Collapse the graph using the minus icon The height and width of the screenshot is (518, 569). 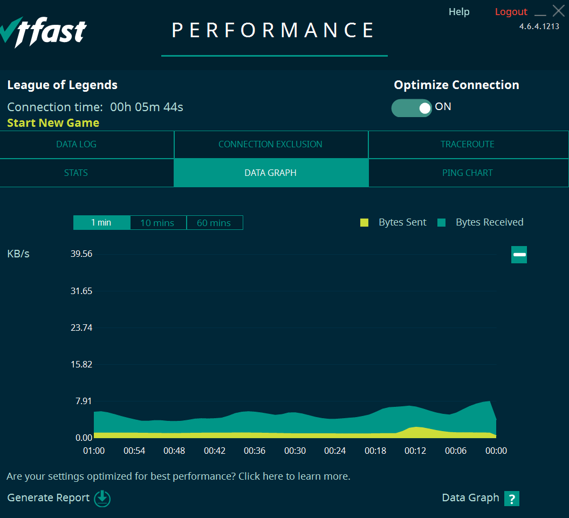tap(519, 255)
